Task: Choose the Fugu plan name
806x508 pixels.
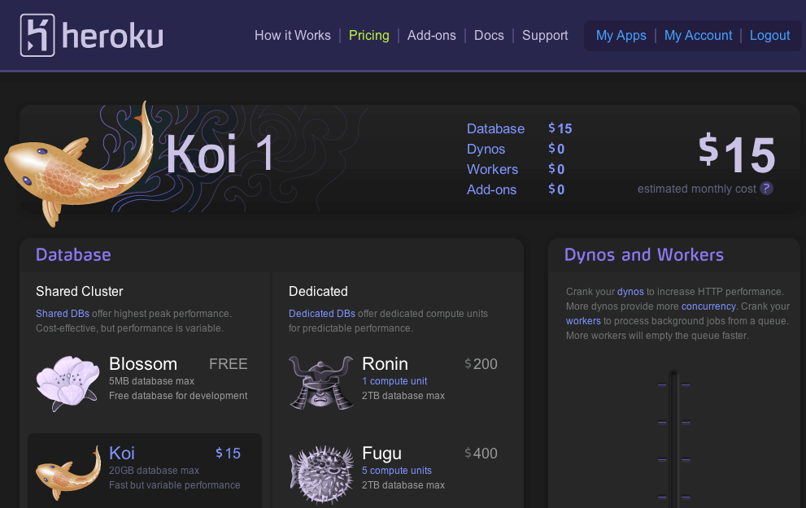Action: click(381, 454)
